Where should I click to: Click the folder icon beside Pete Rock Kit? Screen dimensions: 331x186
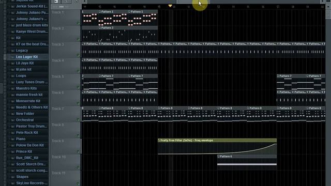(x=12, y=133)
